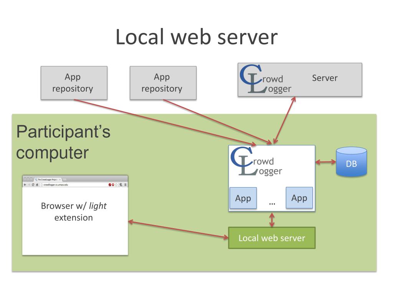Click the second blue App box
The width and height of the screenshot is (393, 294).
[299, 198]
